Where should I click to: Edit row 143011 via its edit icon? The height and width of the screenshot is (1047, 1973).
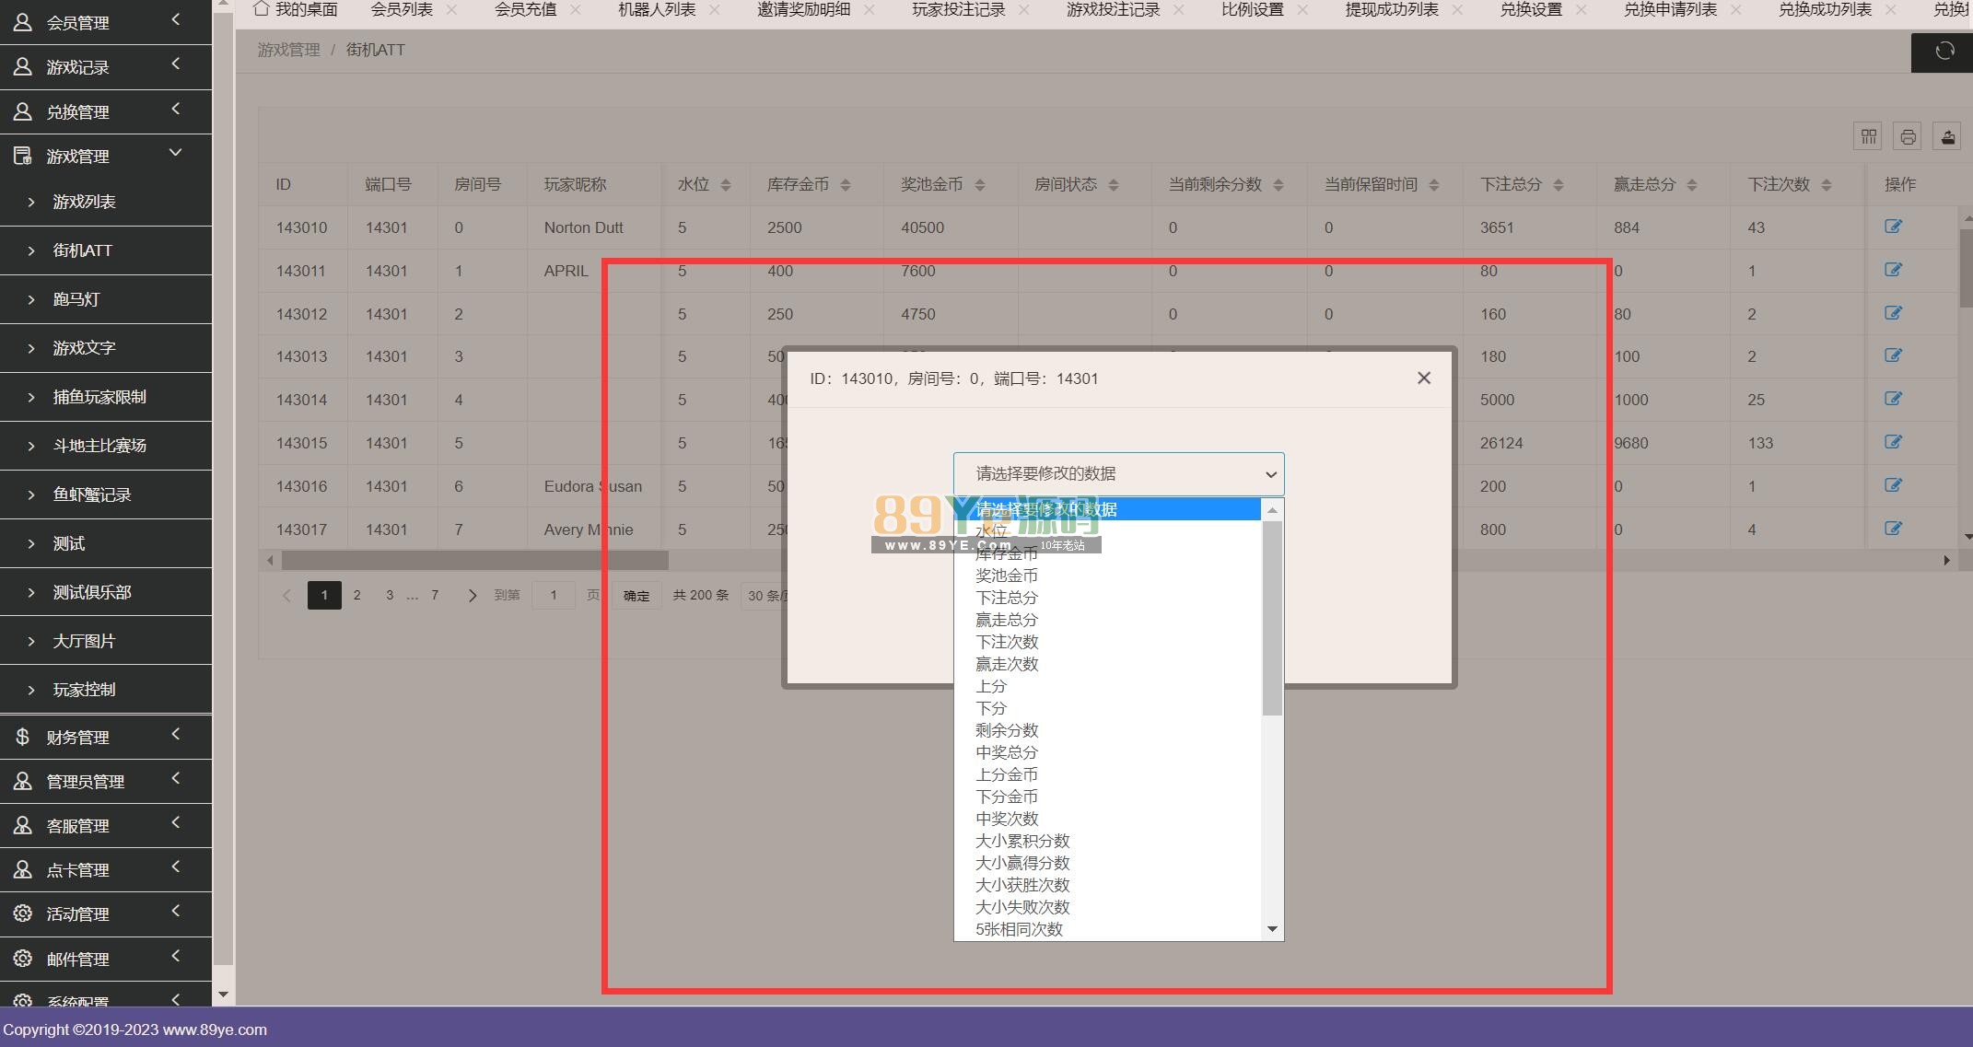click(x=1893, y=270)
